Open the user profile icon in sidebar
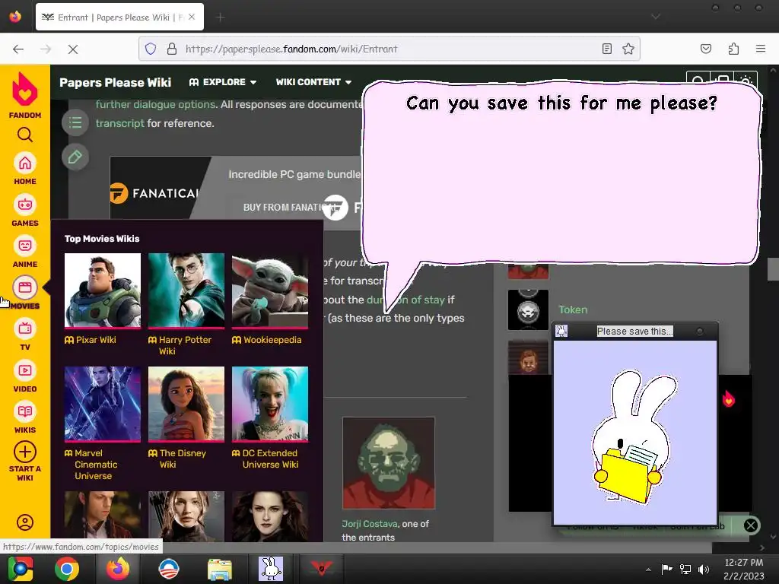Image resolution: width=779 pixels, height=584 pixels. point(25,522)
